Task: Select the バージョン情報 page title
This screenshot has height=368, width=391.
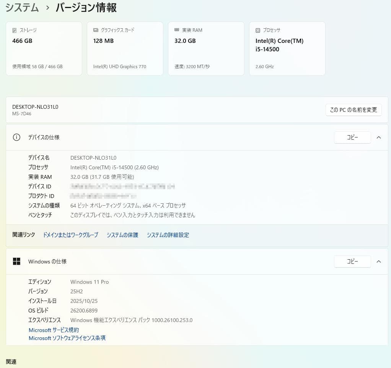Action: pos(85,7)
